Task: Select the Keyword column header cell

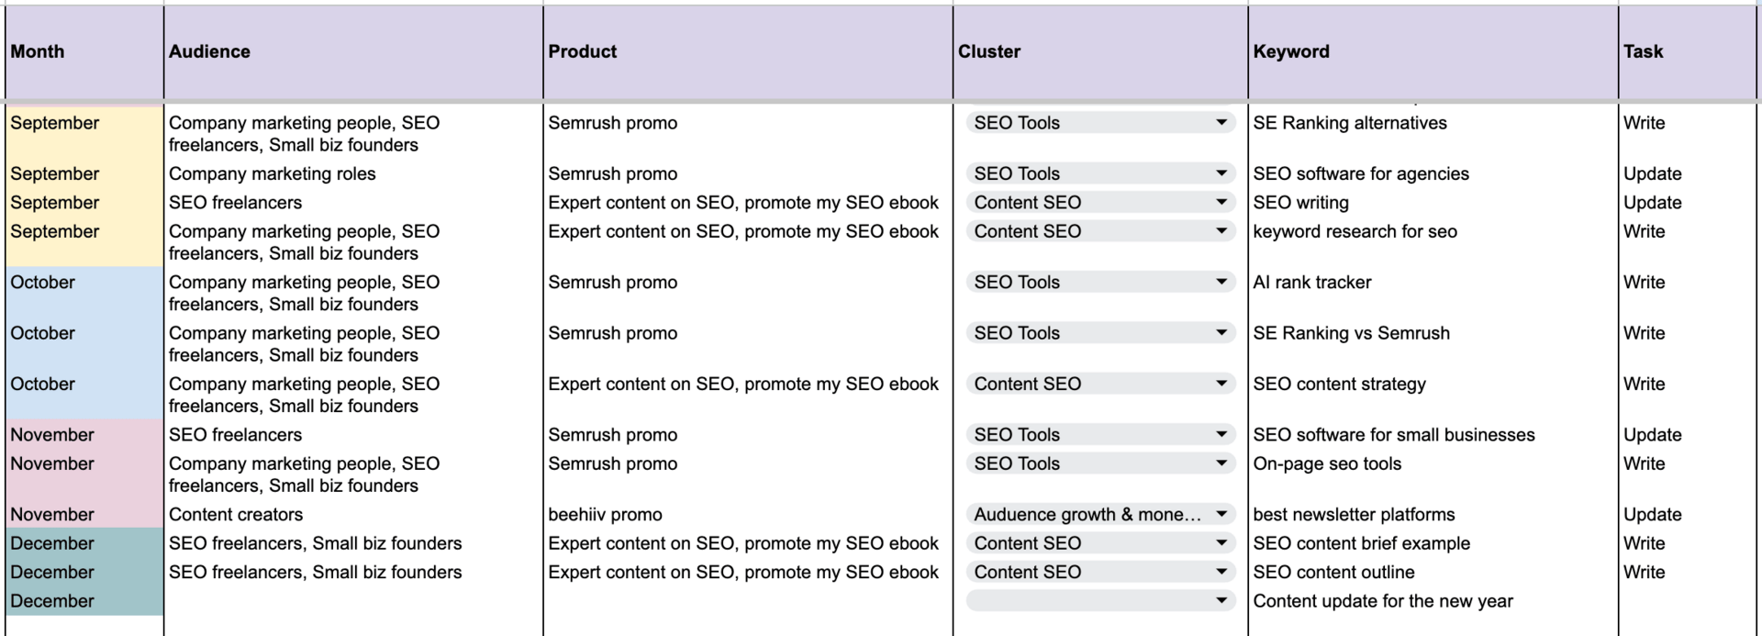Action: (1433, 52)
